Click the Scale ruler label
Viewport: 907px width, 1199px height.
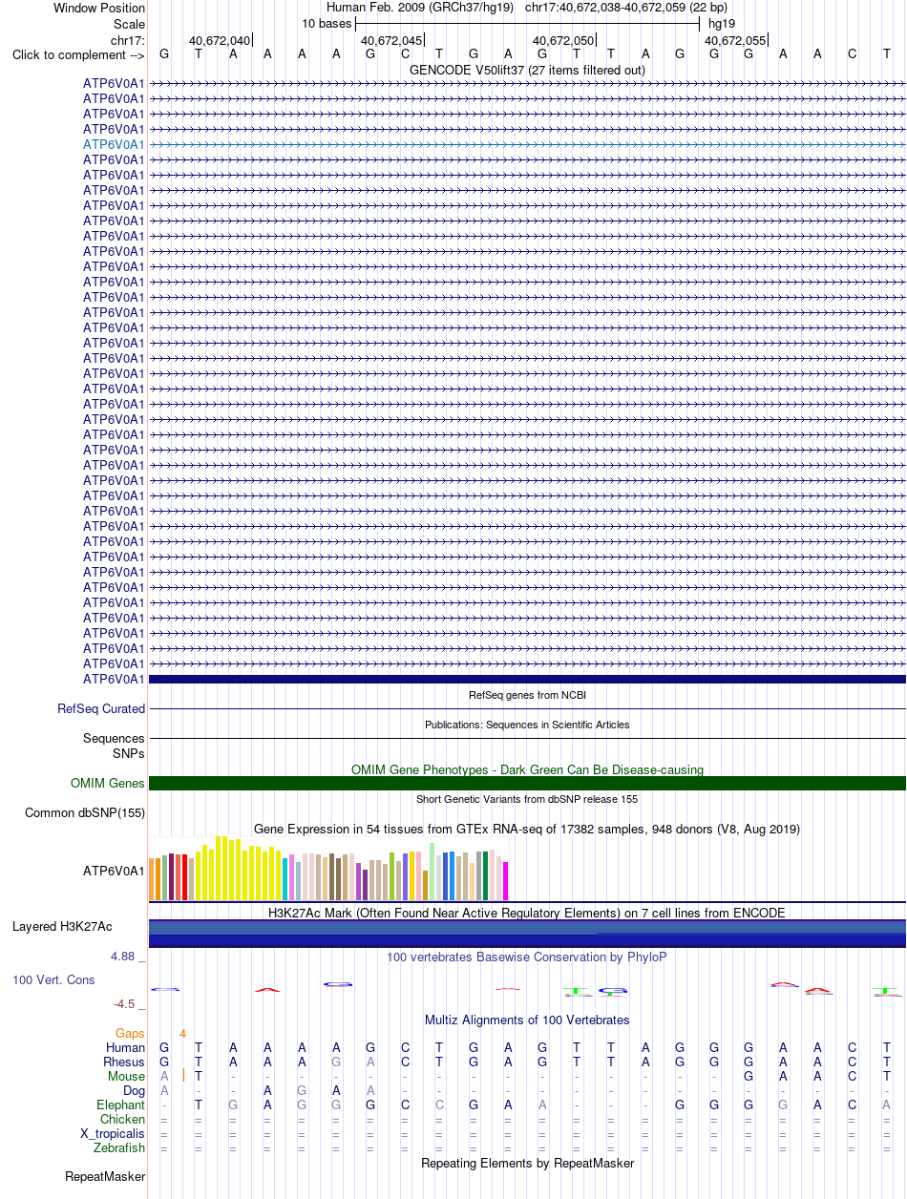coord(129,24)
